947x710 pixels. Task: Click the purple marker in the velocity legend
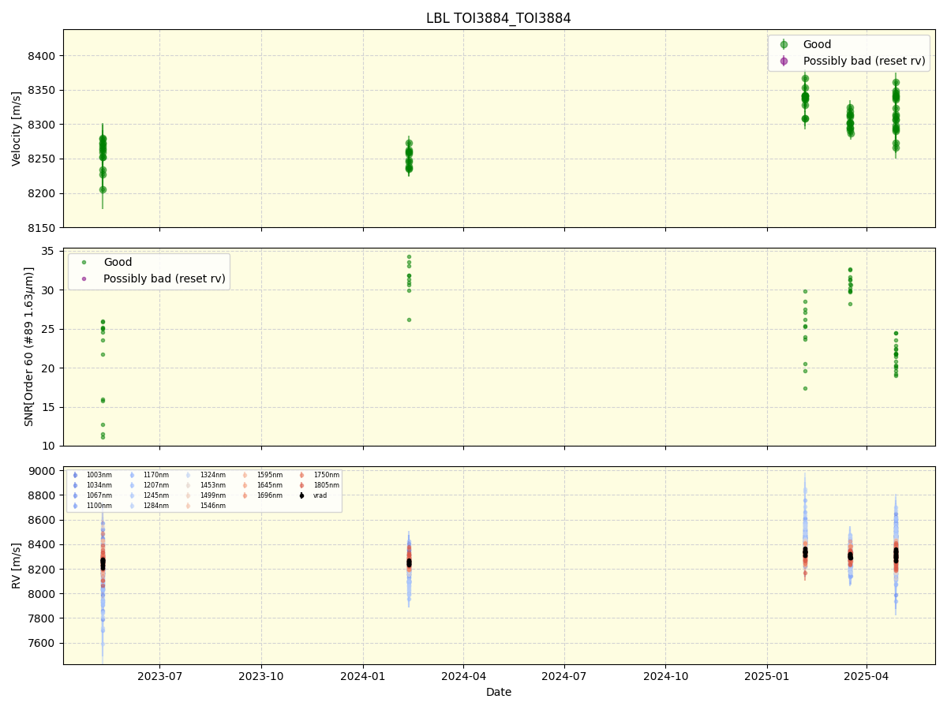pyautogui.click(x=784, y=61)
